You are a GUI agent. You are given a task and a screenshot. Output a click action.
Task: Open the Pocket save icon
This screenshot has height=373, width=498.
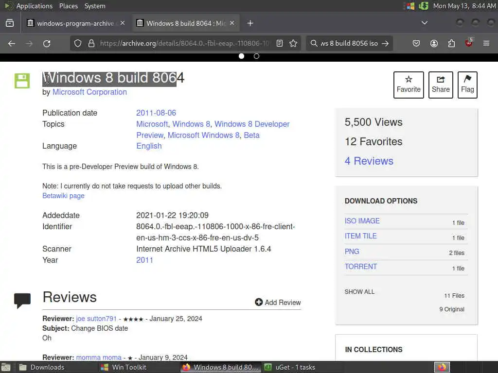pyautogui.click(x=416, y=43)
